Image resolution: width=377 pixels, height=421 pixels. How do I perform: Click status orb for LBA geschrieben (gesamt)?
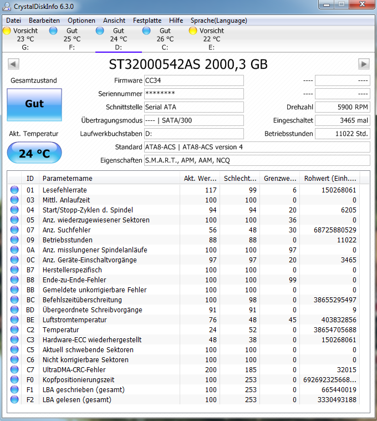(14, 389)
